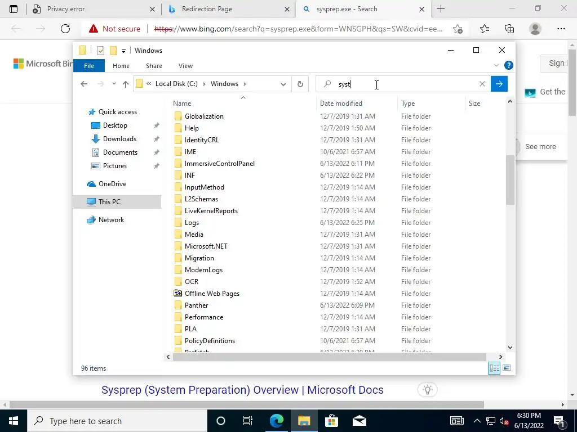Open Edge tab actions menu icon
Viewport: 577px width, 432px height.
14,9
